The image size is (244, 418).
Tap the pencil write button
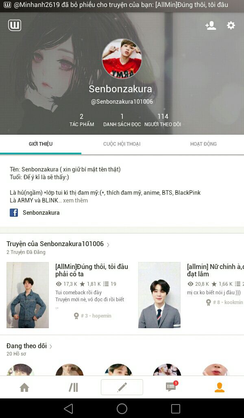[x=122, y=387]
